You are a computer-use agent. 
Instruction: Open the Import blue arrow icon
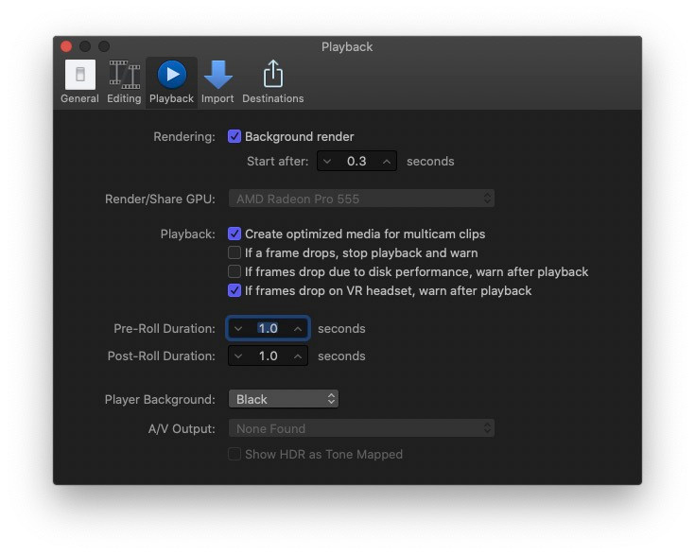(x=218, y=75)
